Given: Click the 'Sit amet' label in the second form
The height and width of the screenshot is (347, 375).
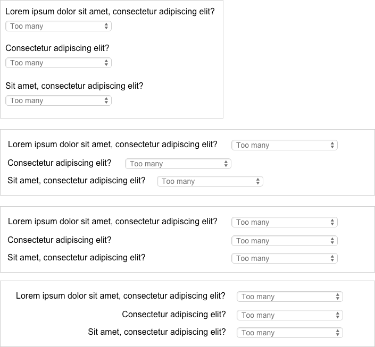Looking at the screenshot, I should (77, 180).
